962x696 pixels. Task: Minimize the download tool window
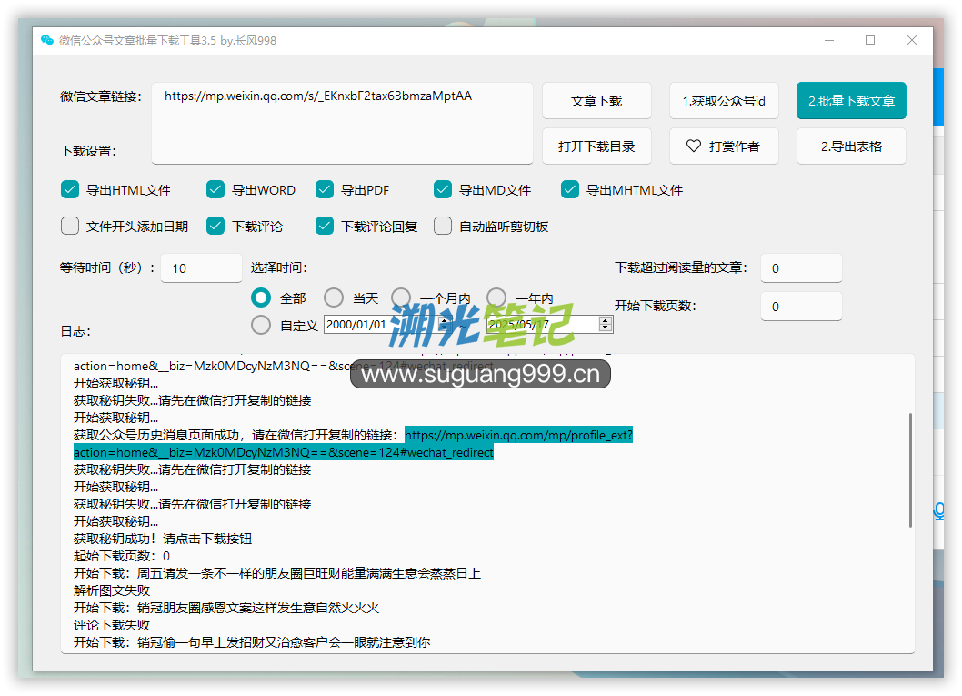(x=829, y=41)
